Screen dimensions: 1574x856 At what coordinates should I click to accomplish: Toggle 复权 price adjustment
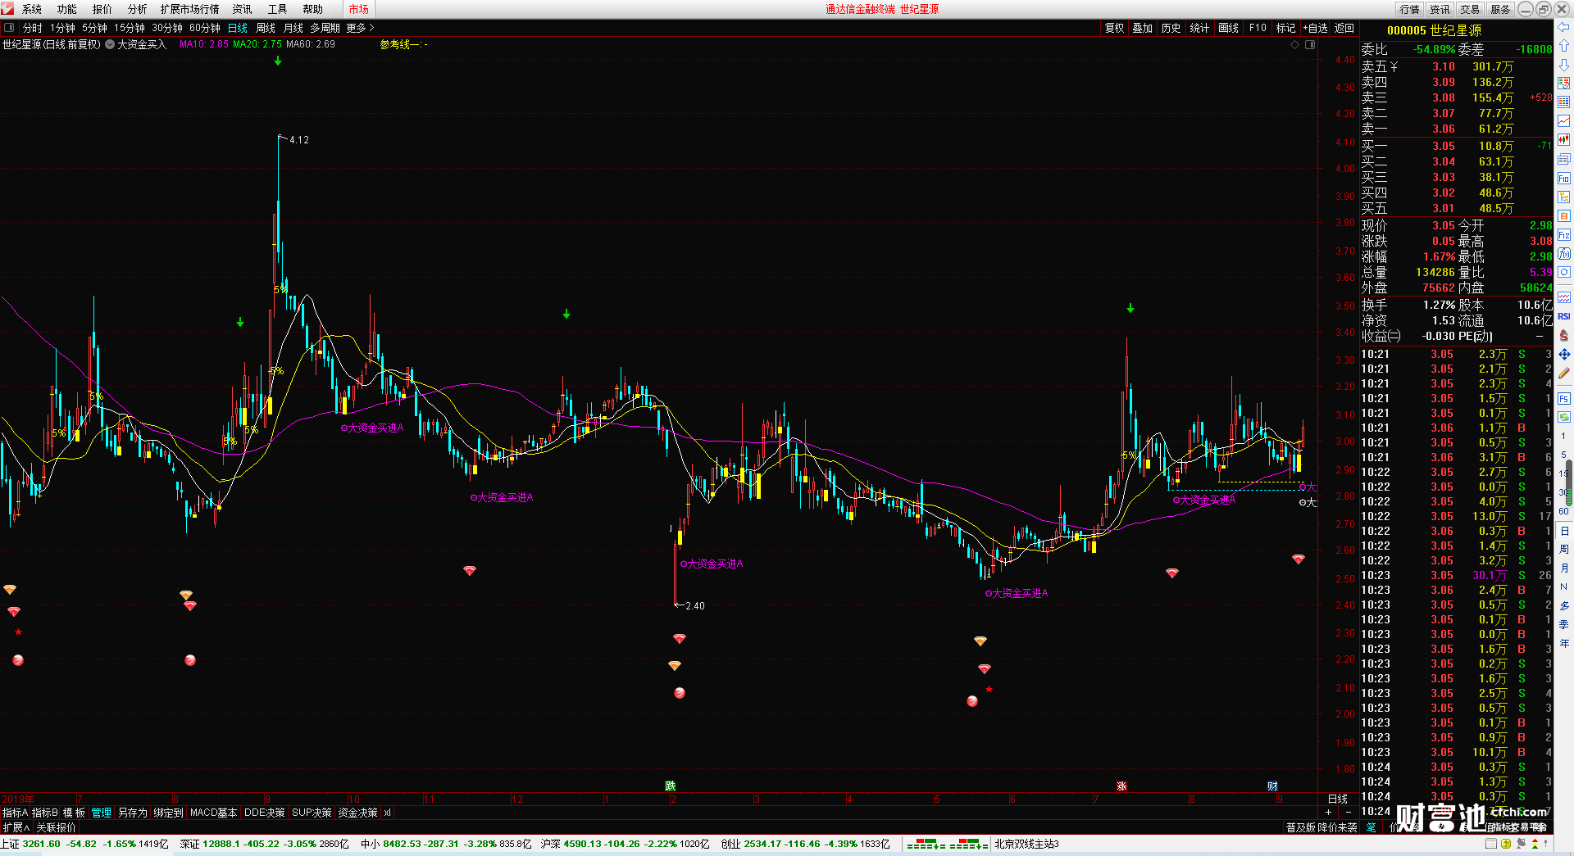[1115, 28]
